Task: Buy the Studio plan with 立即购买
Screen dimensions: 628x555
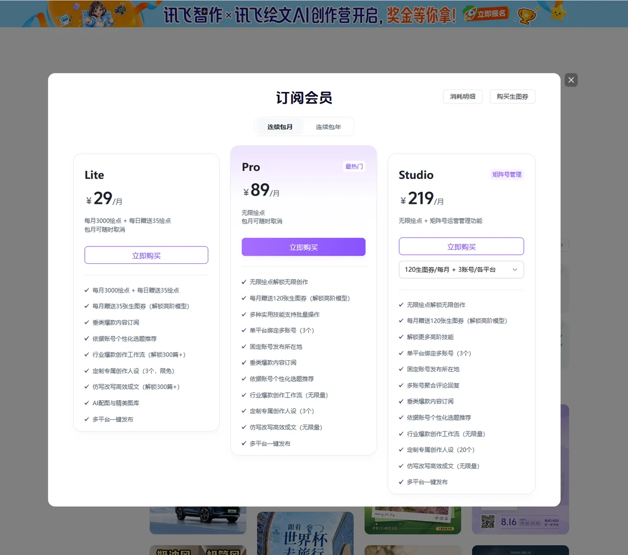Action: point(461,247)
